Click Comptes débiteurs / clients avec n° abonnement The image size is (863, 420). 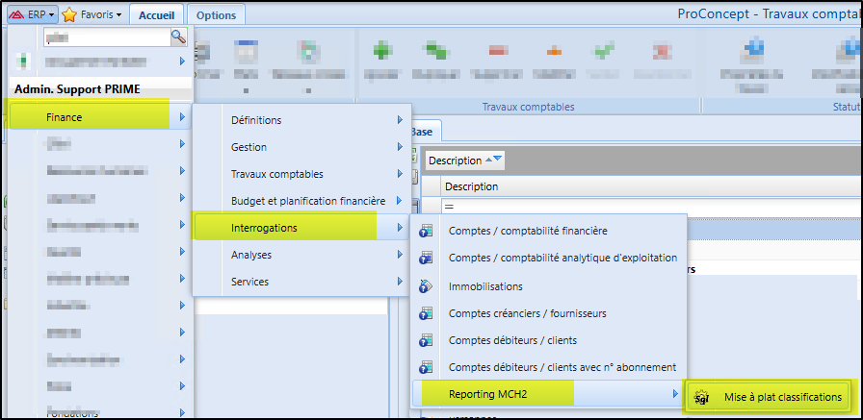(x=562, y=367)
